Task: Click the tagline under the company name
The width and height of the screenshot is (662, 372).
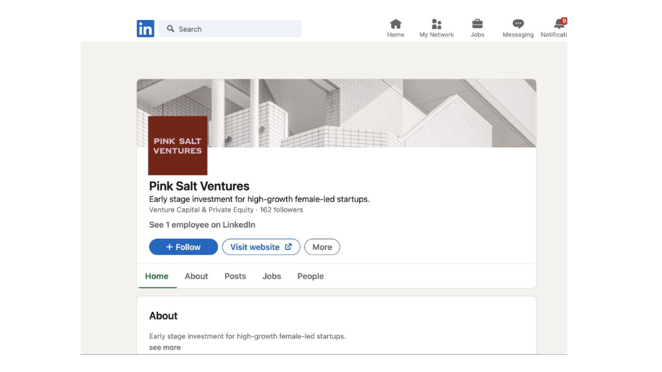Action: point(259,199)
